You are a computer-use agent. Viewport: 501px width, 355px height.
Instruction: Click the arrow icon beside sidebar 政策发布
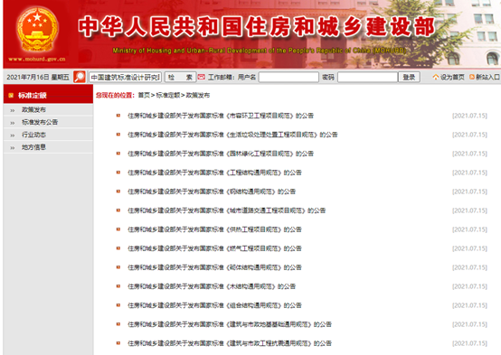[13, 110]
